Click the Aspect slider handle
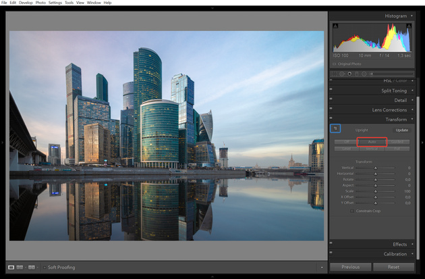Screen dimensions: 425x279 pos(376,186)
